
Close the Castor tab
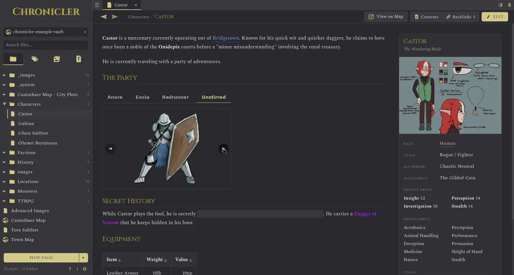click(136, 5)
